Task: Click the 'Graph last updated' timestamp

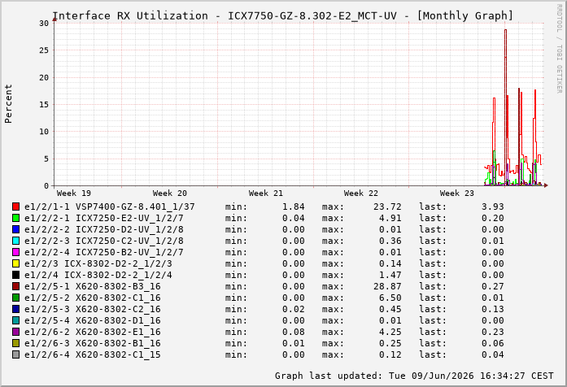Action: coord(414,376)
